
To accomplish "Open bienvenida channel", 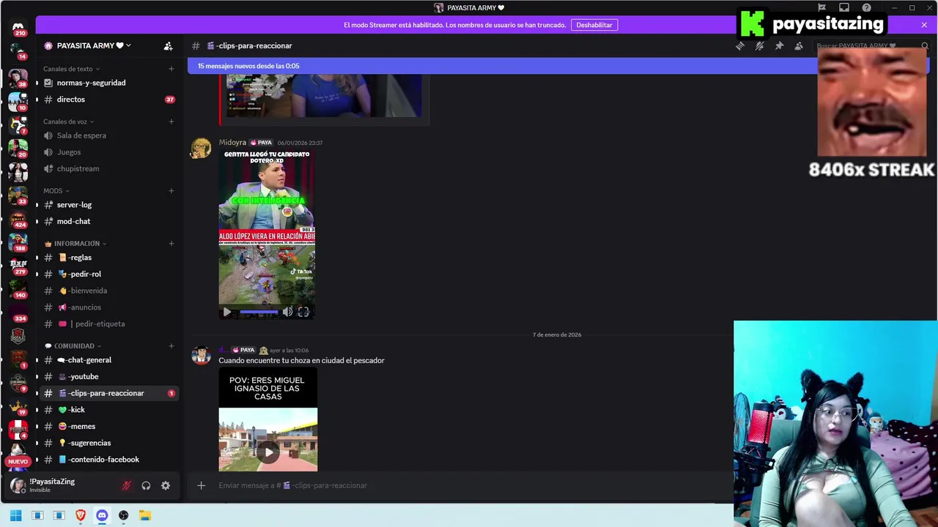I will pos(108,291).
